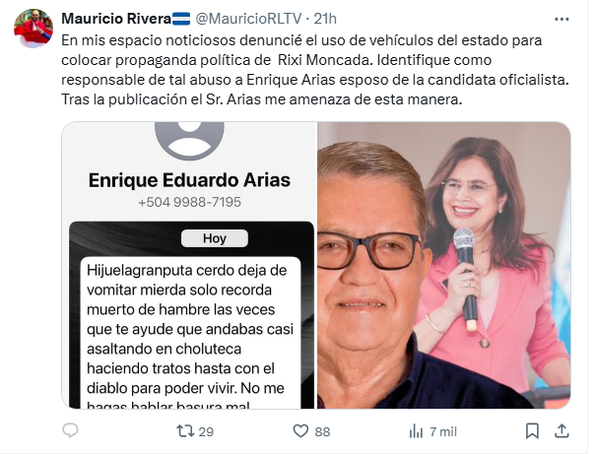597x454 pixels.
Task: Repost this tweet using retweet icon
Action: pyautogui.click(x=185, y=431)
